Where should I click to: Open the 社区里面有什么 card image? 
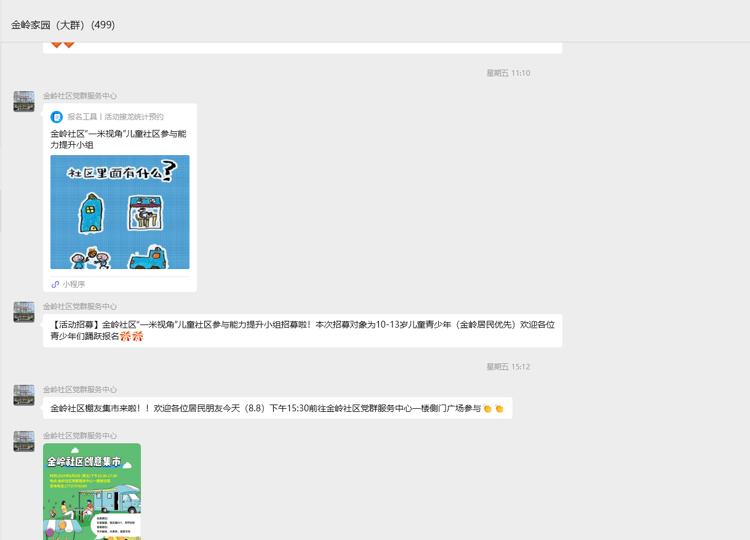click(120, 212)
